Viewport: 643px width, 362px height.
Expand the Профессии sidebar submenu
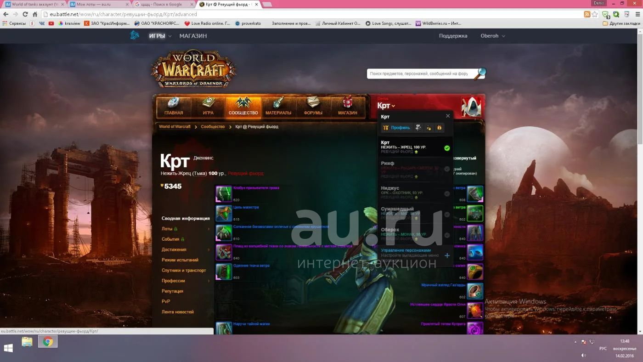(209, 281)
